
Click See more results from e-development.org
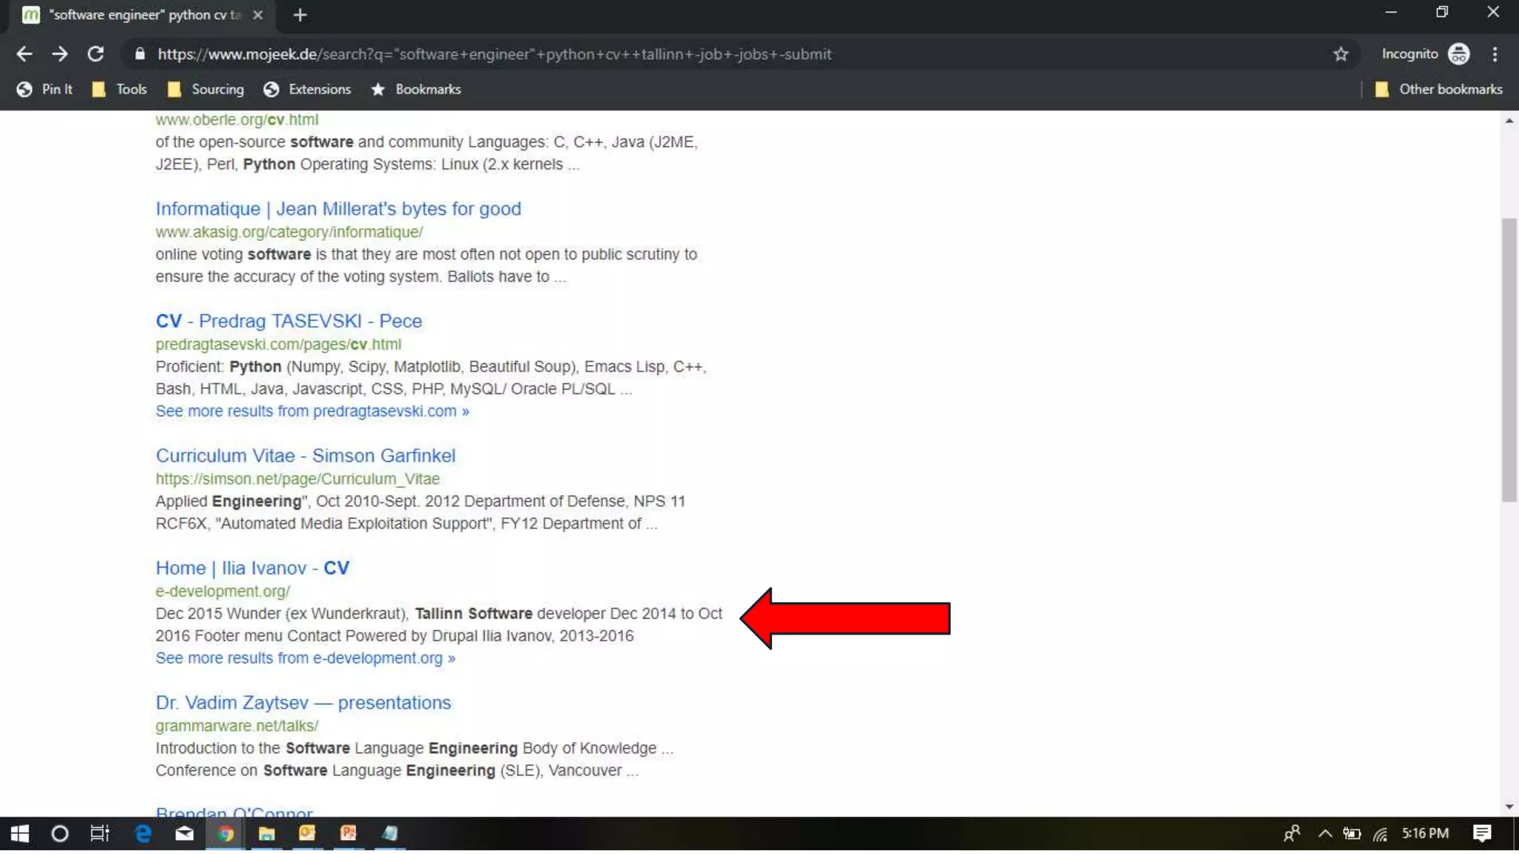pyautogui.click(x=305, y=658)
